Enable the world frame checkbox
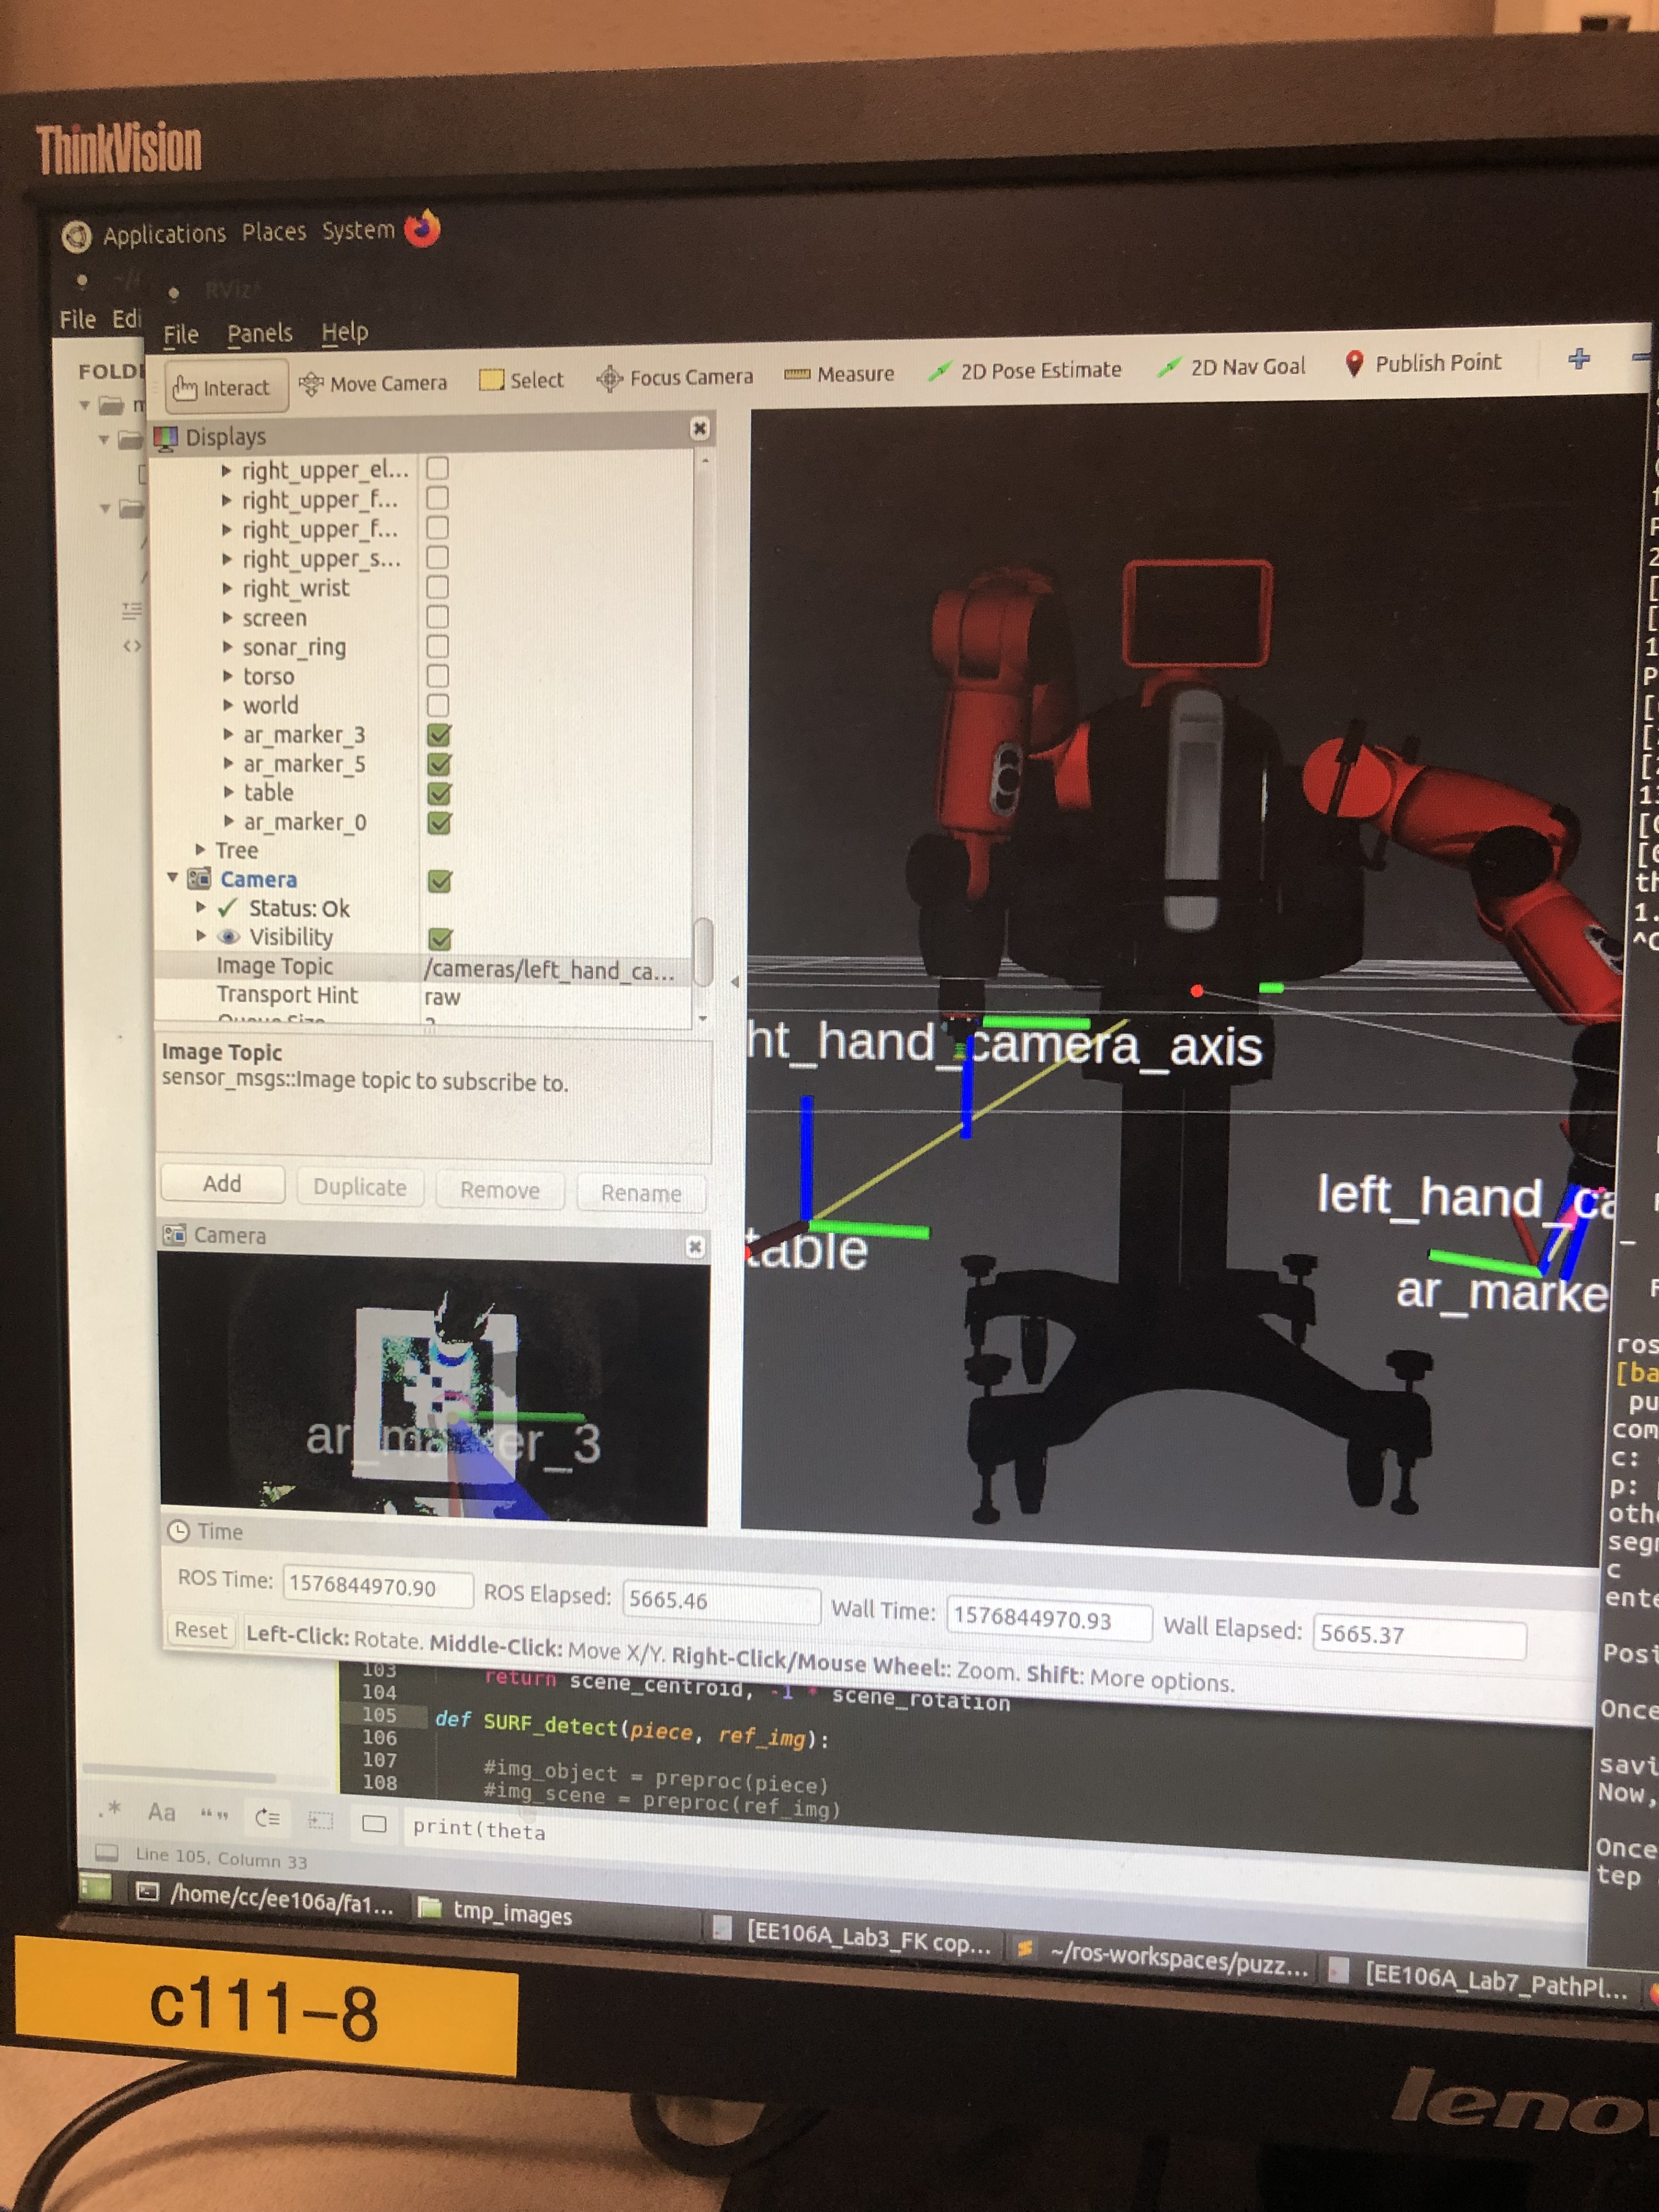 437,705
